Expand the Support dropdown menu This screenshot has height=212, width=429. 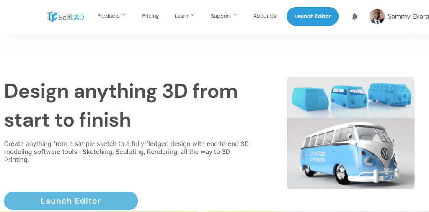click(x=224, y=16)
